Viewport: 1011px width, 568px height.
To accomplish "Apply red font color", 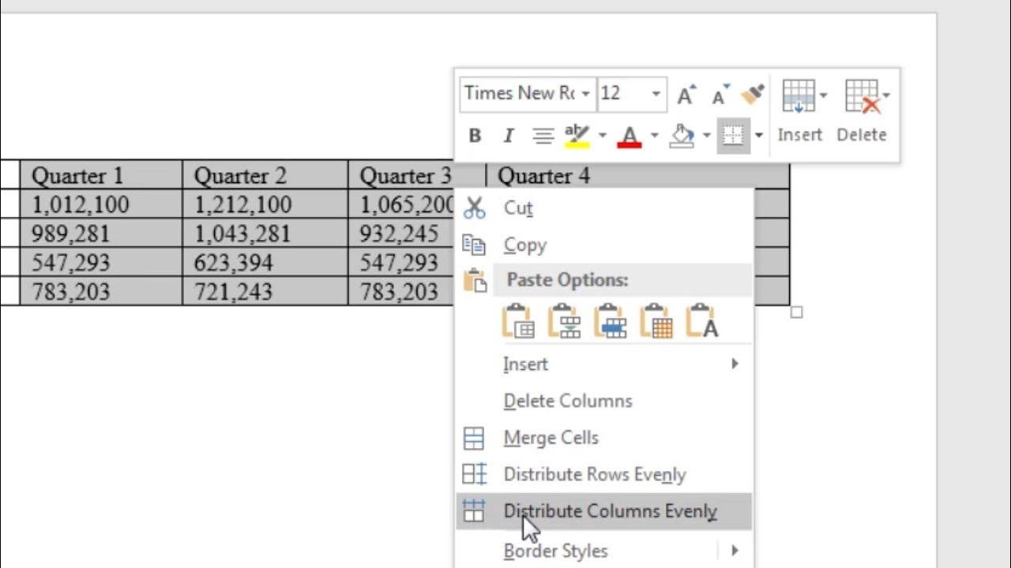I will point(630,136).
